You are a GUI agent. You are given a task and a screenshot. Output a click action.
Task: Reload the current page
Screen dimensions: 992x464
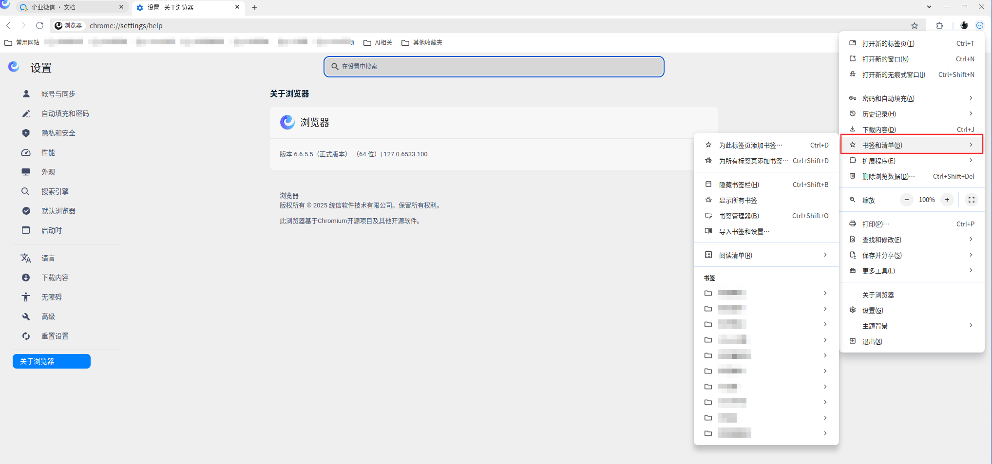tap(39, 25)
